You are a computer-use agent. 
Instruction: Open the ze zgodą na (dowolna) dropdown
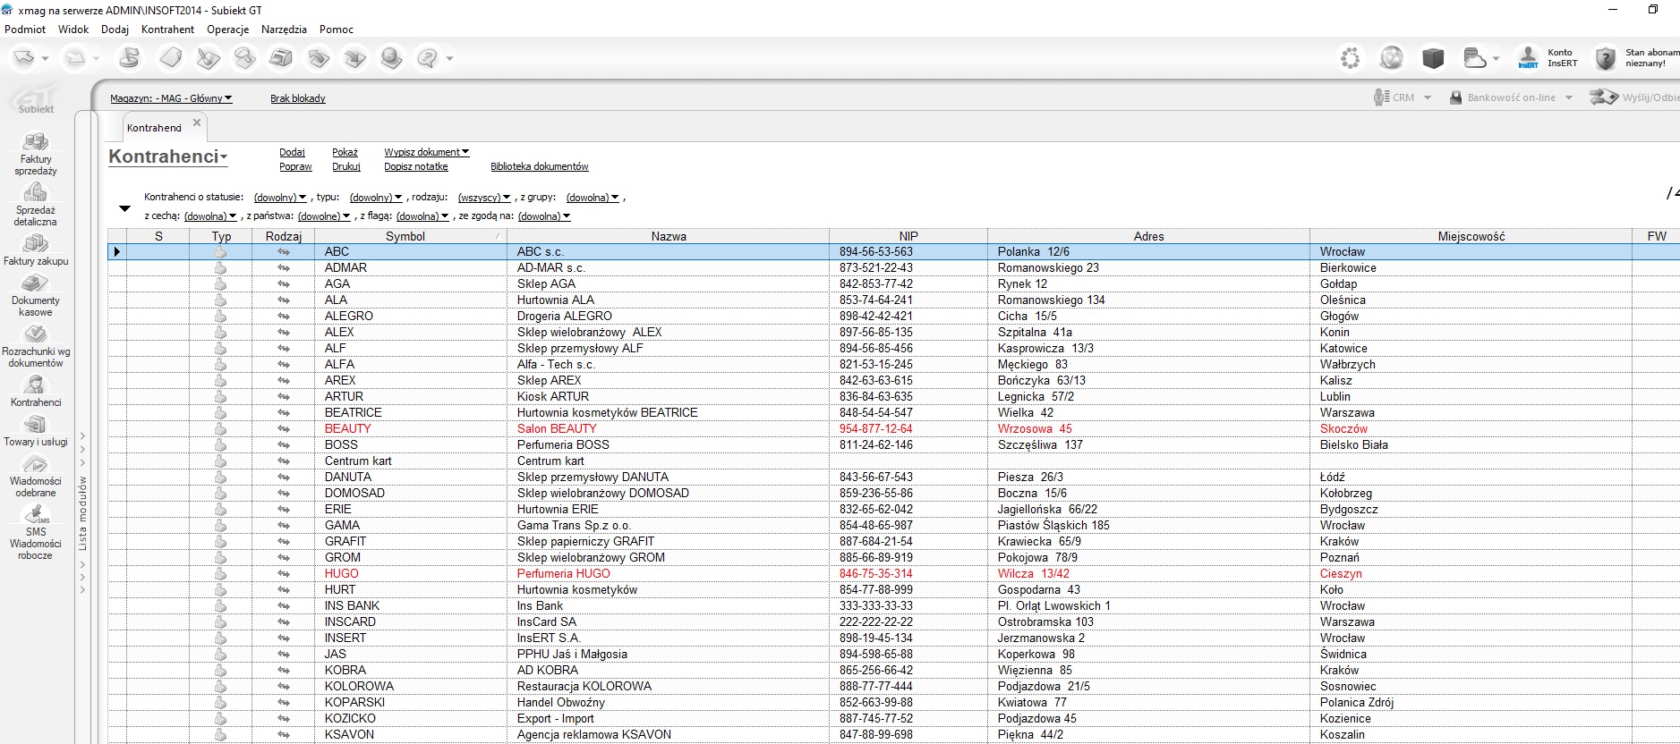tap(544, 216)
